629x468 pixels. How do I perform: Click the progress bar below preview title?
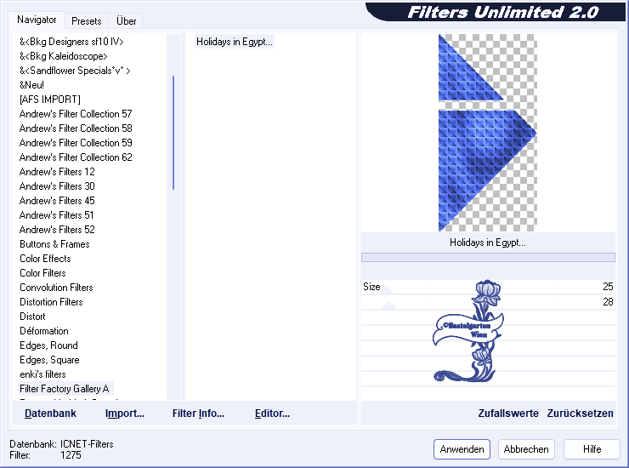(x=488, y=257)
